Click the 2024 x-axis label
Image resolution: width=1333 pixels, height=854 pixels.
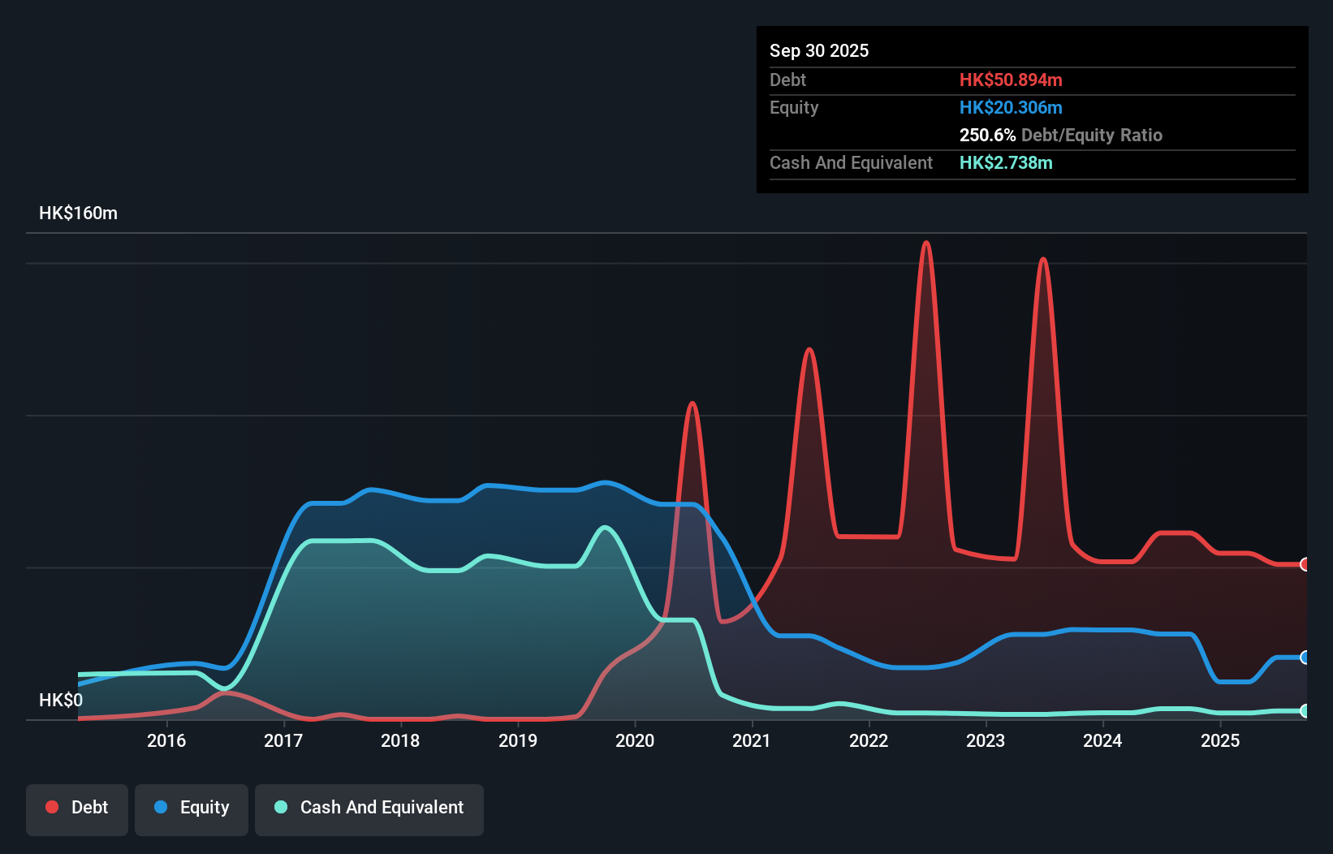(x=1102, y=740)
